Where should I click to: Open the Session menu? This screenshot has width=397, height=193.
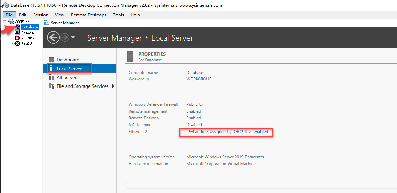41,15
